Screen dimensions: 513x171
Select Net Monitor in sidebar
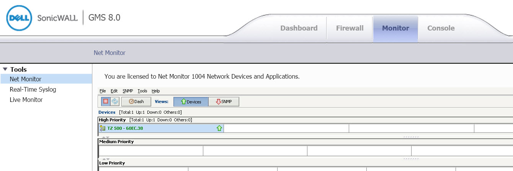click(x=46, y=79)
